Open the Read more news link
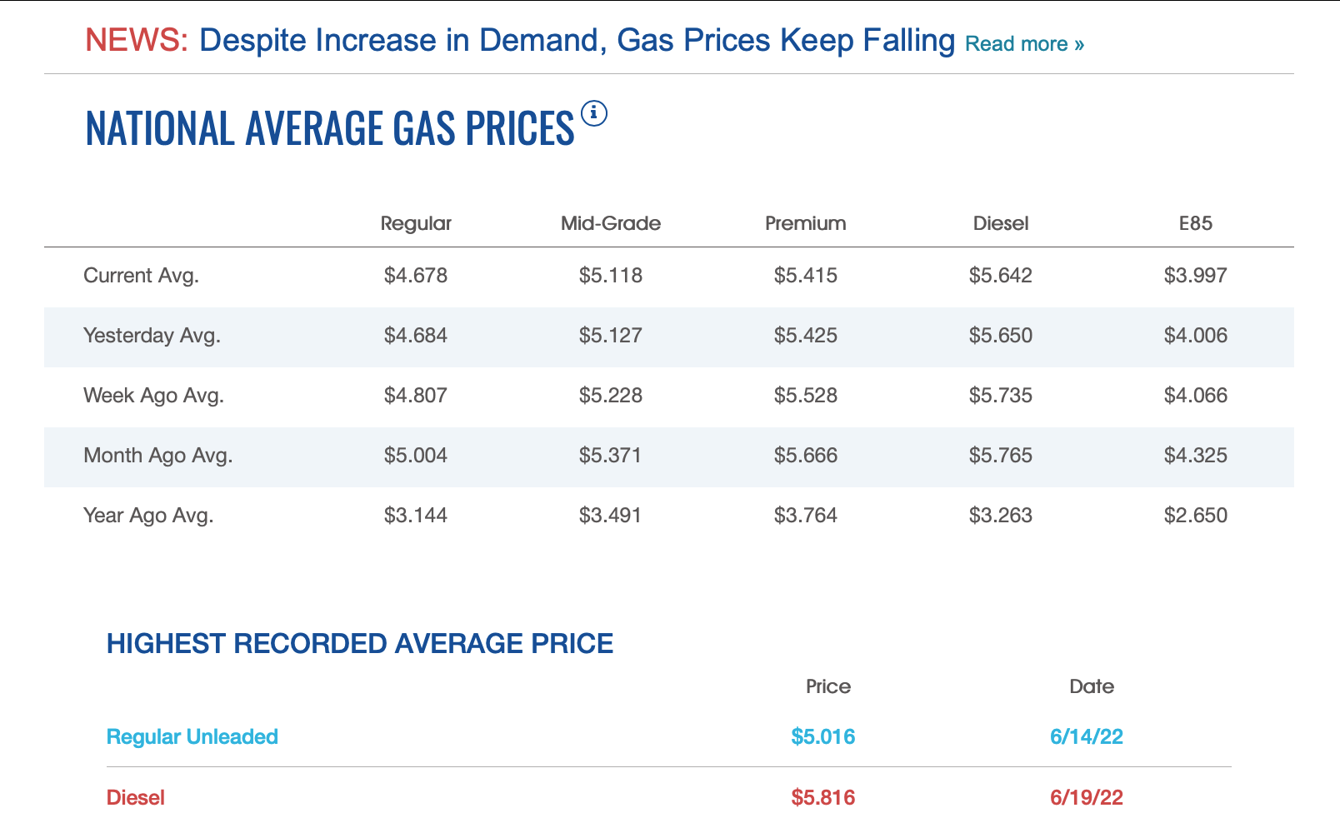1340x833 pixels. [1024, 43]
